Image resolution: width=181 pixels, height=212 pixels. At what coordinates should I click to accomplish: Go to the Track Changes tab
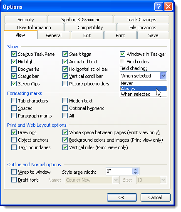(x=141, y=20)
